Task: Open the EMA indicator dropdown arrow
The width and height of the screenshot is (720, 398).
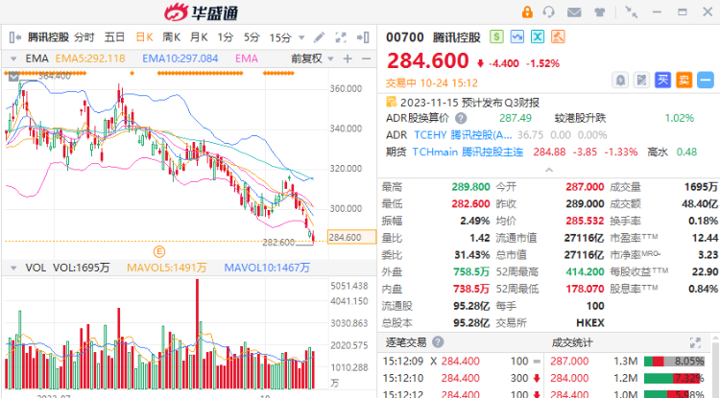Action: tap(13, 59)
